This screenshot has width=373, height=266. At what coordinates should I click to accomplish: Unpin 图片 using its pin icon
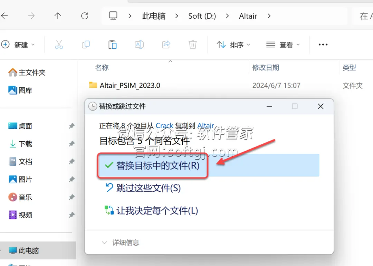[71, 179]
